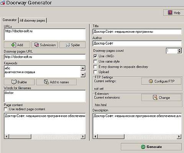Click inside the Keywords text area
Image resolution: width=184 pixels, height=153 pixels.
coord(43,72)
